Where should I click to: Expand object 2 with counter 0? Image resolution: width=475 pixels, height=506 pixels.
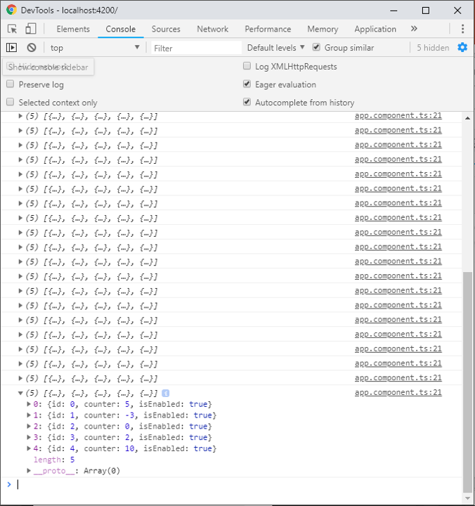(29, 427)
